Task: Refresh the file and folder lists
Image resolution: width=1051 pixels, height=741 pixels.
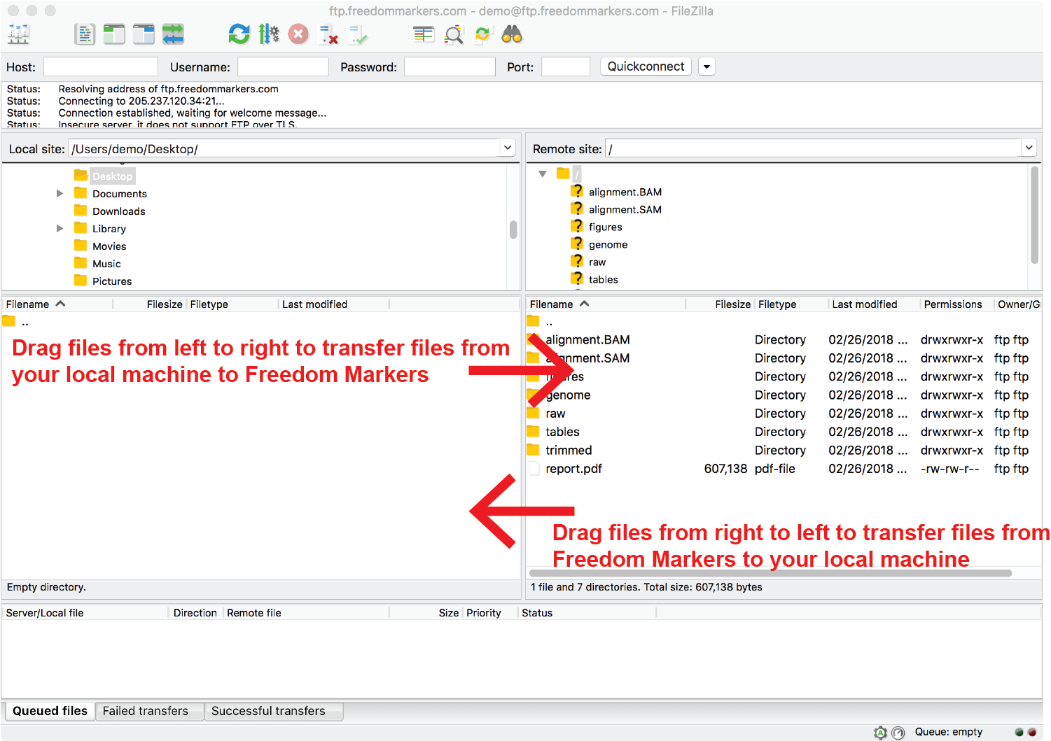Action: [x=239, y=34]
